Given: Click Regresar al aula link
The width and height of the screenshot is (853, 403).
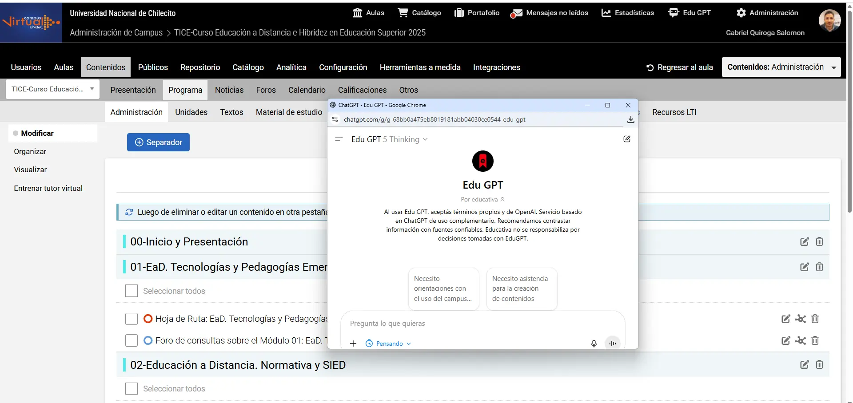Looking at the screenshot, I should (x=680, y=67).
